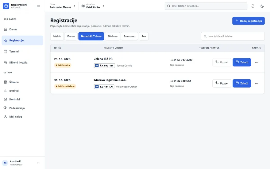Viewport: 270px width, 169px height.
Task: Focus the Ime, tablica ili telefon filter field
Action: pyautogui.click(x=233, y=36)
